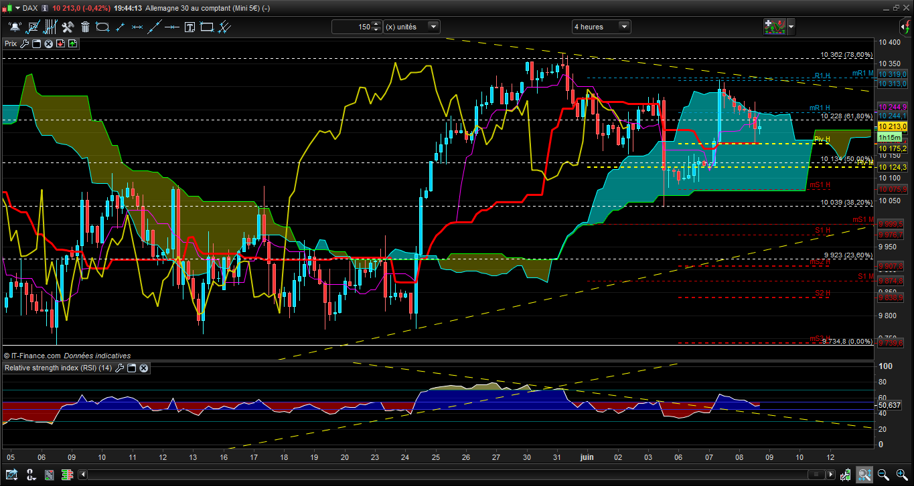Click the DAX ticker name
The width and height of the screenshot is (914, 486).
[30, 8]
